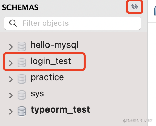Select the login_test schema name
156x126 pixels.
[51, 61]
